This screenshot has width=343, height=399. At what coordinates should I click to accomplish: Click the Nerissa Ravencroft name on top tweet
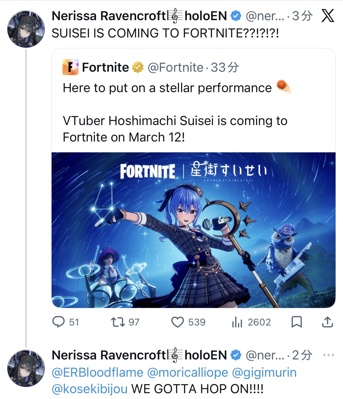[109, 16]
